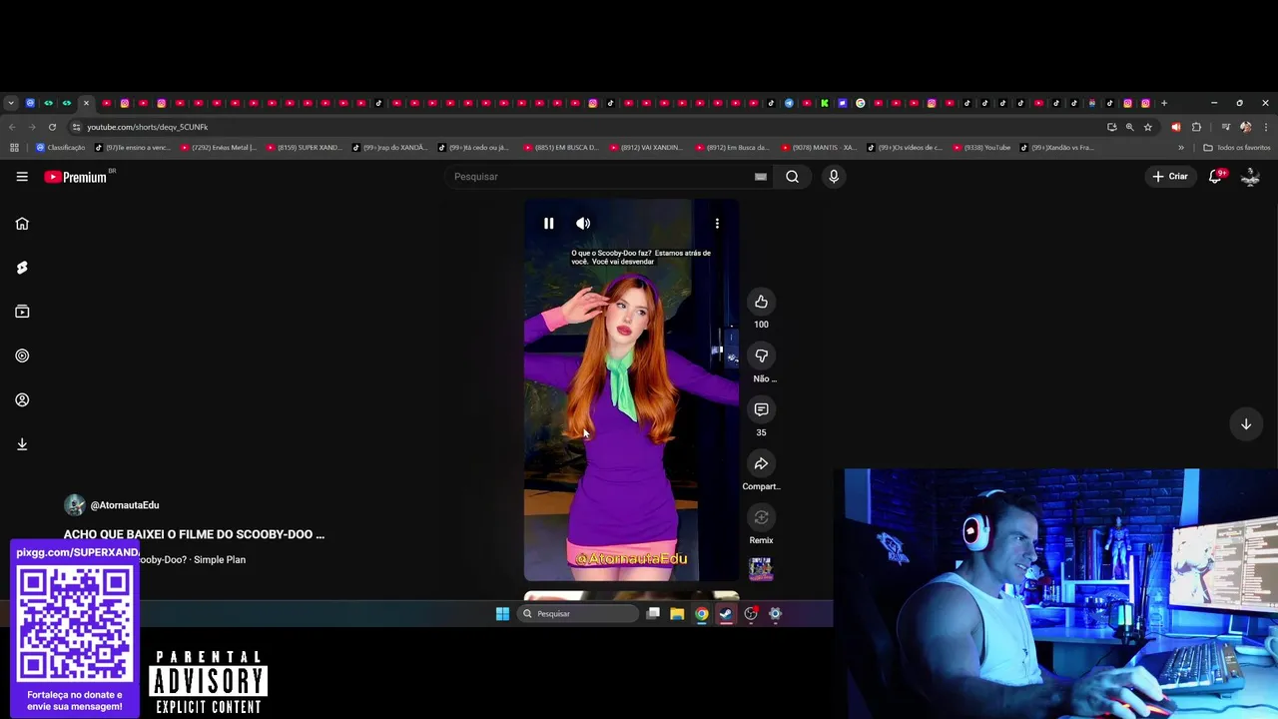
Task: Expand the tab search dropdown
Action: [x=11, y=103]
